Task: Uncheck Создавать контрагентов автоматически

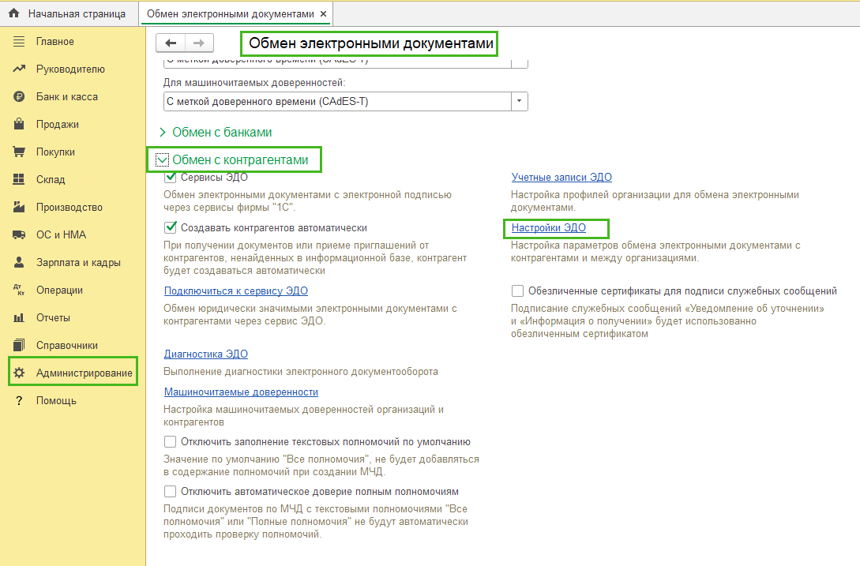Action: tap(170, 227)
